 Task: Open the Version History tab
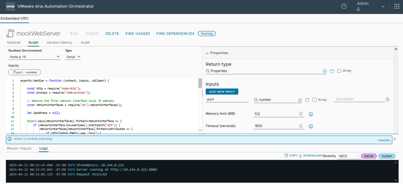click(59, 42)
